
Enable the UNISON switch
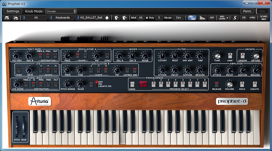243,56
